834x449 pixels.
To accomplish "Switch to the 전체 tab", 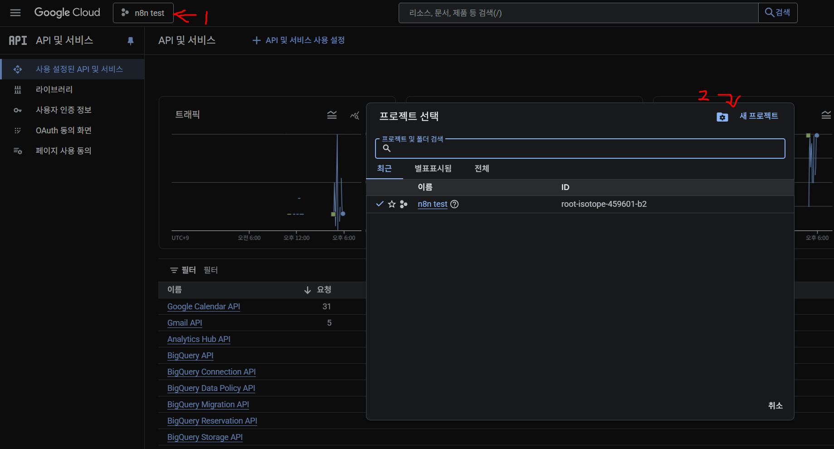I will pyautogui.click(x=482, y=168).
